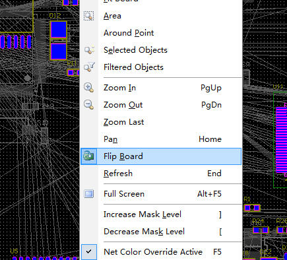This screenshot has height=260, width=287.
Task: Click the Selected Objects magnifier icon
Action: [x=89, y=50]
